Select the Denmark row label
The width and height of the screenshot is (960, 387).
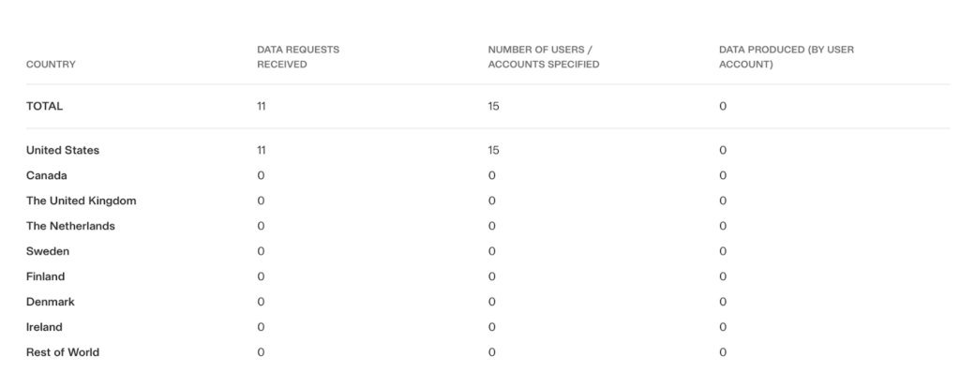coord(50,302)
